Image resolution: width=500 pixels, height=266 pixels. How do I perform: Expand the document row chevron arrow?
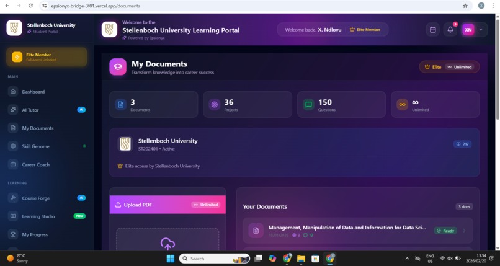tap(464, 231)
